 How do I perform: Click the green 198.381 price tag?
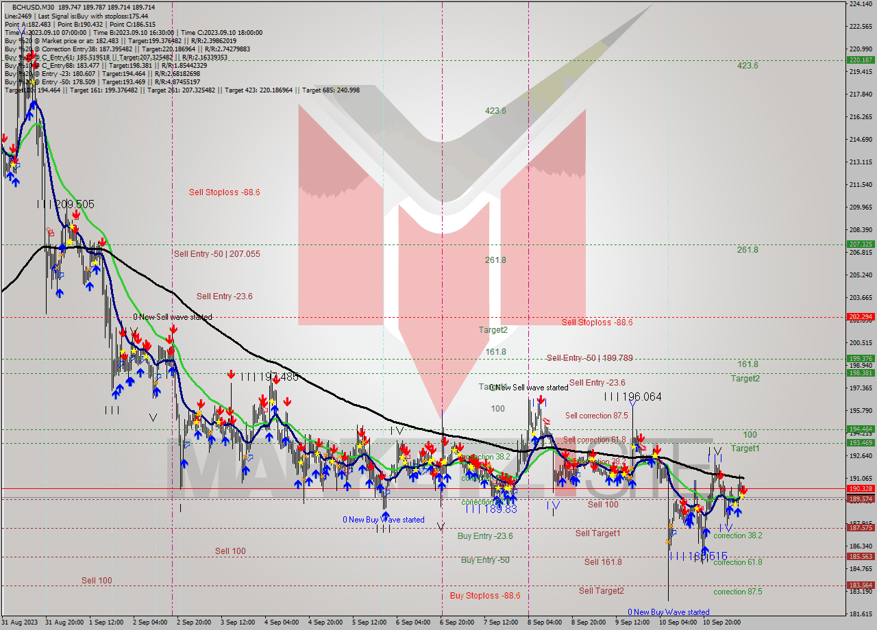(861, 373)
